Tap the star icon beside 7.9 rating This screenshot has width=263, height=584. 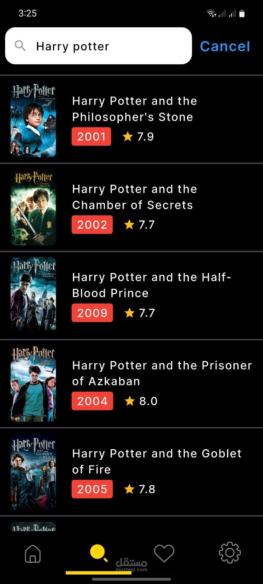(x=127, y=137)
